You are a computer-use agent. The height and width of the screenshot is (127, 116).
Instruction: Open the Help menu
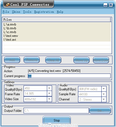pos(60,12)
